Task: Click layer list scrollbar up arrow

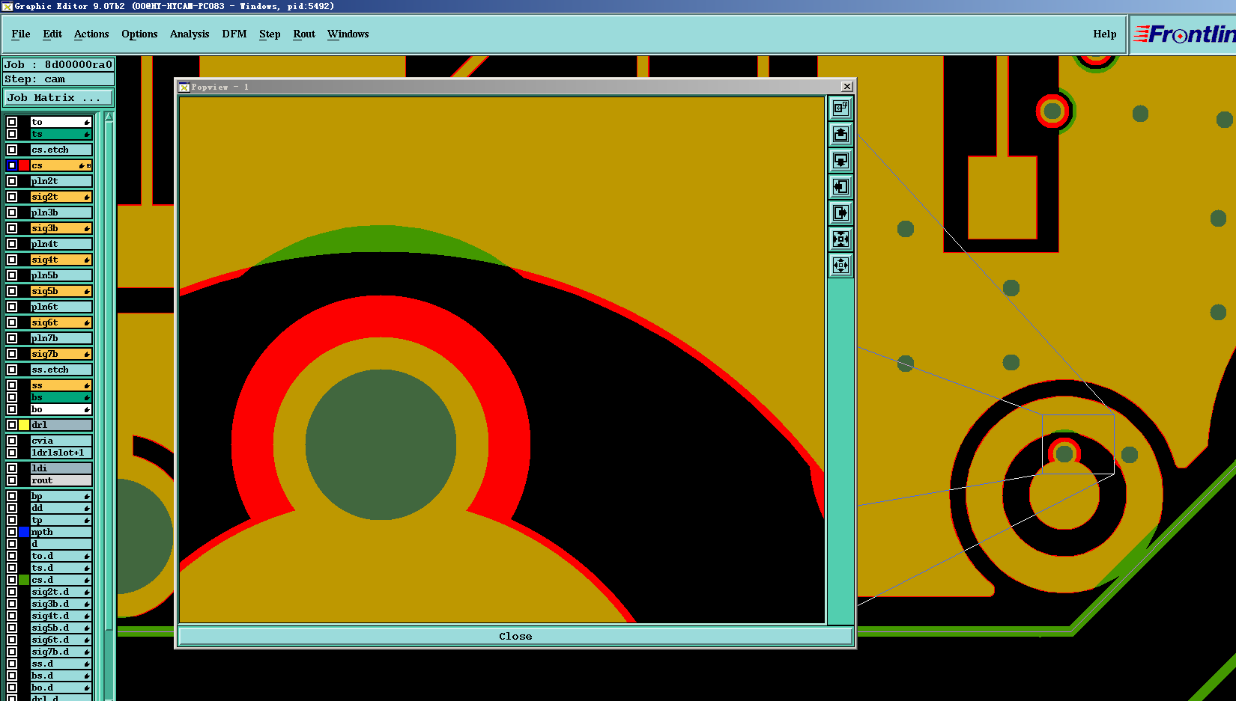Action: click(x=109, y=117)
